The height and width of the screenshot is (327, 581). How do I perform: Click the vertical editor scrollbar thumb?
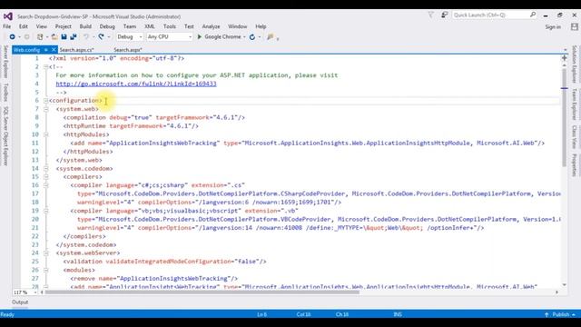click(565, 118)
